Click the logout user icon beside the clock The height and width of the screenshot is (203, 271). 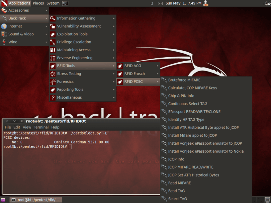(x=206, y=3)
